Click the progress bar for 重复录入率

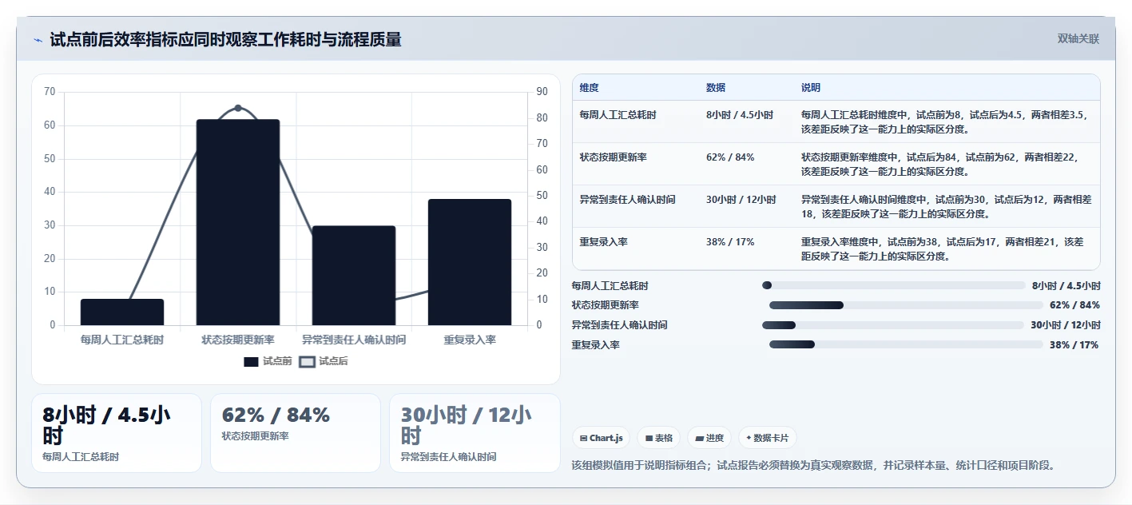pyautogui.click(x=906, y=345)
